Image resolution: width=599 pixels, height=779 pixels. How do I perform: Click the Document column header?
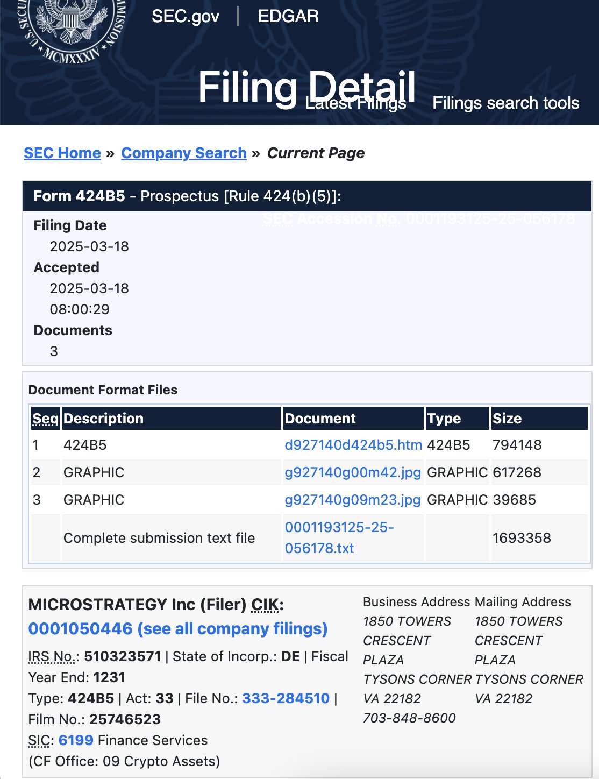320,419
